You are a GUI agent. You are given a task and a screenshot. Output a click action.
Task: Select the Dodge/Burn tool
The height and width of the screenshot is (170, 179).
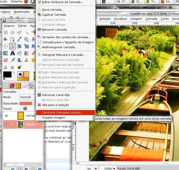(x=19, y=67)
